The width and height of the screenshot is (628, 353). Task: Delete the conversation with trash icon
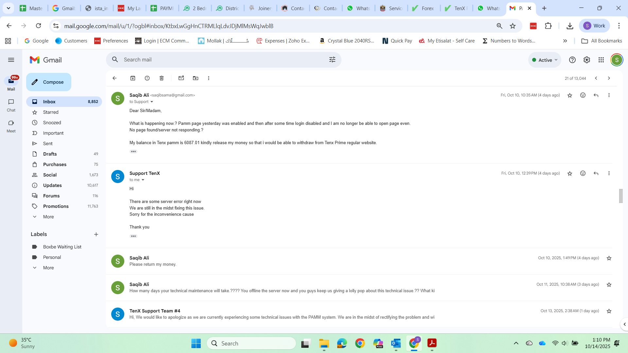[162, 78]
